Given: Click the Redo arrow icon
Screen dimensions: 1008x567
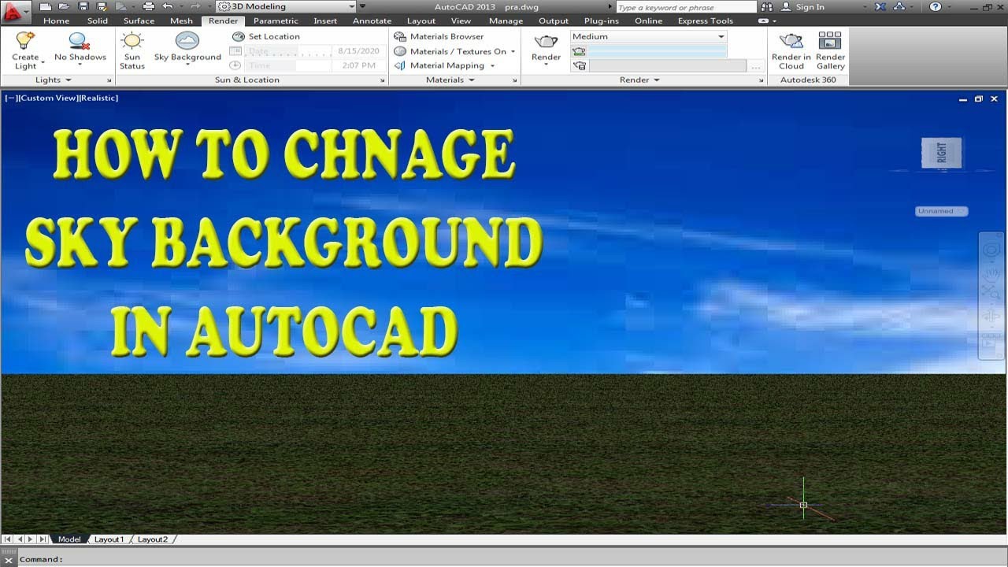Looking at the screenshot, I should [x=195, y=6].
